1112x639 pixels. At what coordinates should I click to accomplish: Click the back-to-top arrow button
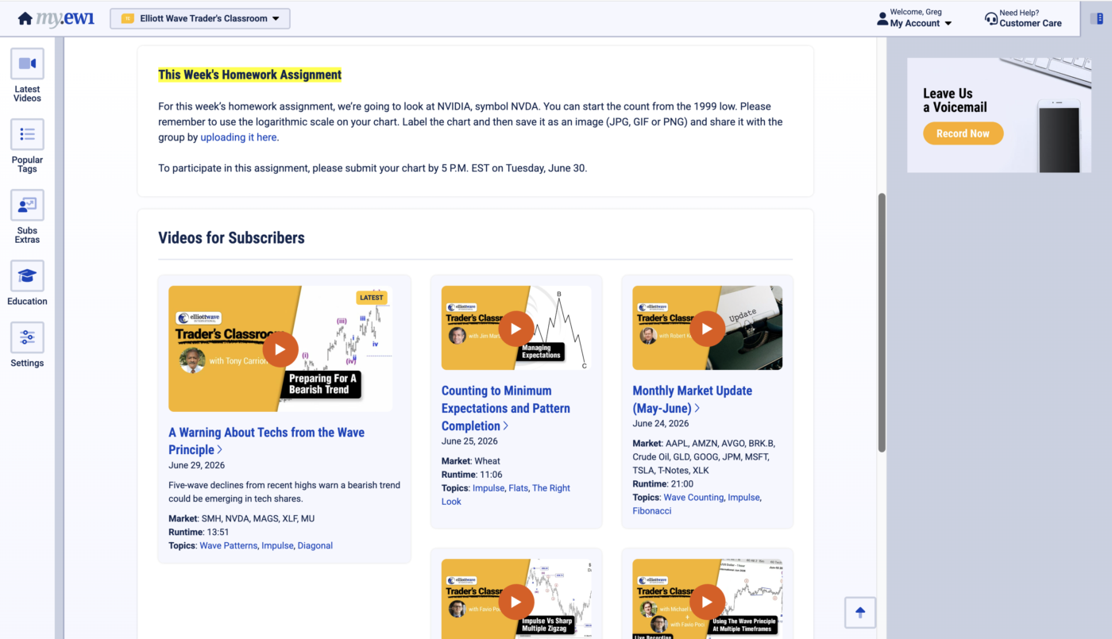(860, 613)
